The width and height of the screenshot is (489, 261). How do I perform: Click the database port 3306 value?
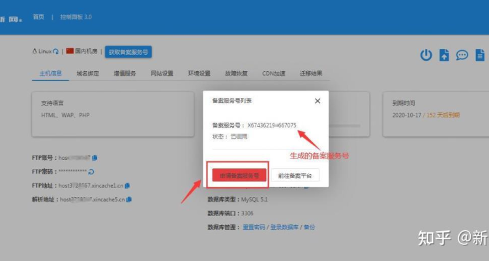click(x=247, y=213)
